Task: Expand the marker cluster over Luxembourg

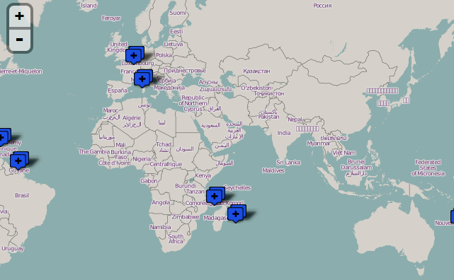Action: [135, 55]
